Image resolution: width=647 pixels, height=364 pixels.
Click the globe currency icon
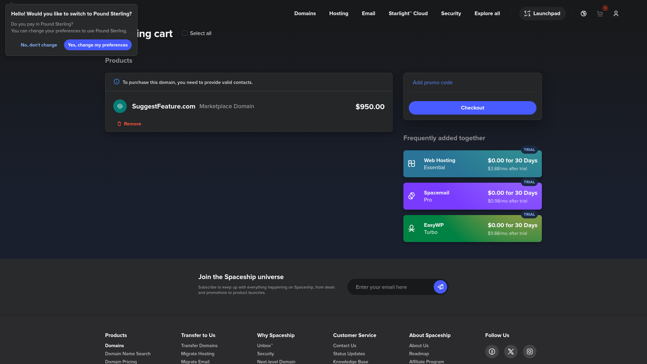tap(583, 13)
